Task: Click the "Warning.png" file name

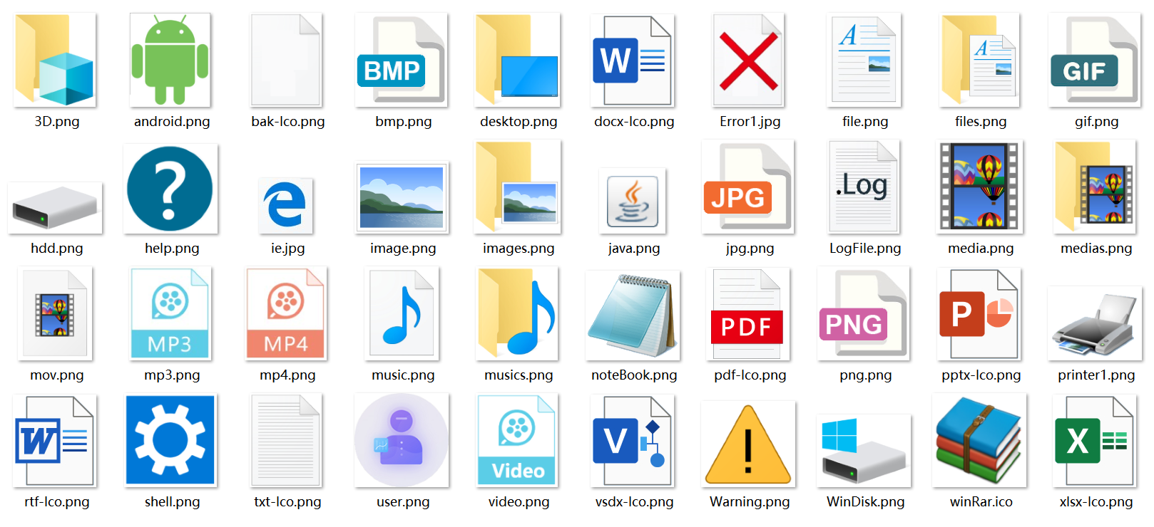Action: (x=750, y=502)
